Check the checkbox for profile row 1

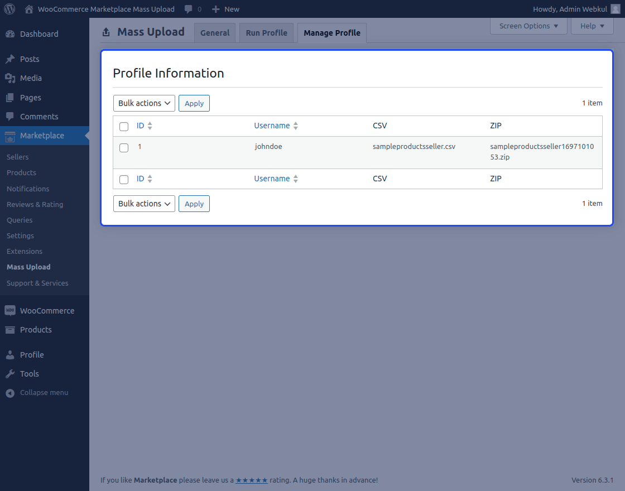point(123,148)
